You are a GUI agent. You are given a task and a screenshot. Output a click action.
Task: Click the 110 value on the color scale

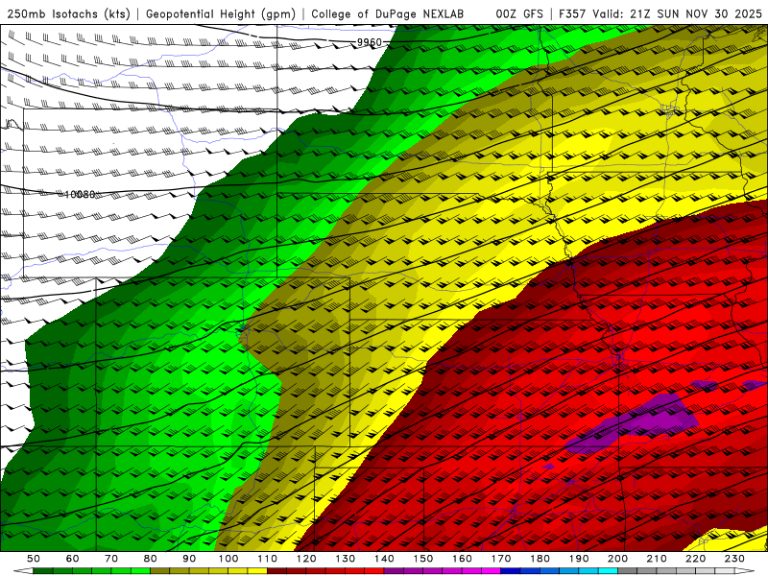point(268,559)
